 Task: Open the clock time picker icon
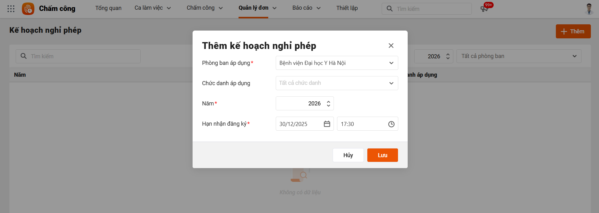click(391, 124)
